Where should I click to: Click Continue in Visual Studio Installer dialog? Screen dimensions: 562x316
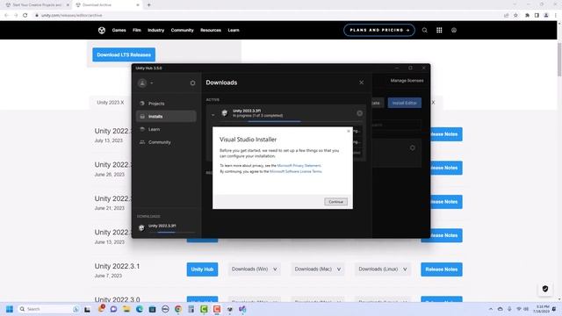(335, 202)
